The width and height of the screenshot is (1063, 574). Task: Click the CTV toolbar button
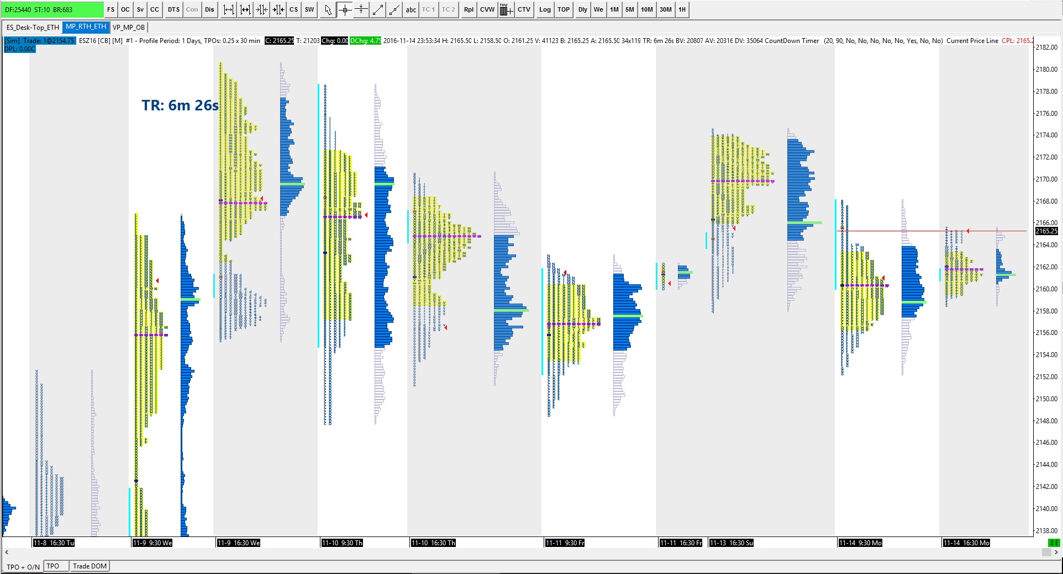click(x=524, y=10)
